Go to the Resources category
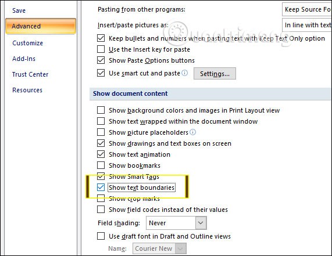 (27, 90)
